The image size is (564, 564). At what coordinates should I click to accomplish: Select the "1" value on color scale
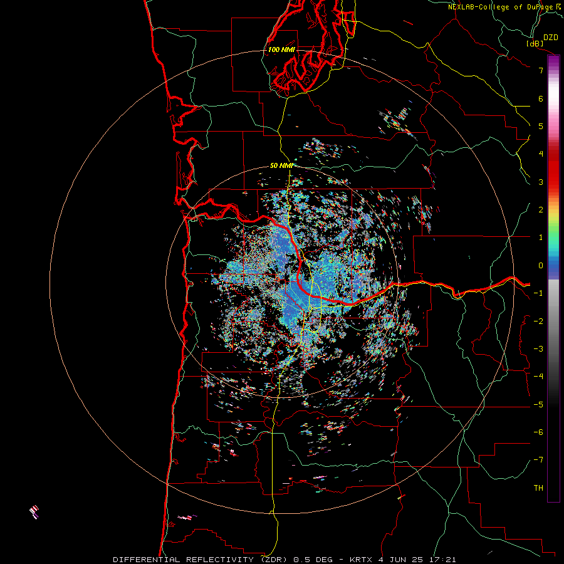coord(541,238)
